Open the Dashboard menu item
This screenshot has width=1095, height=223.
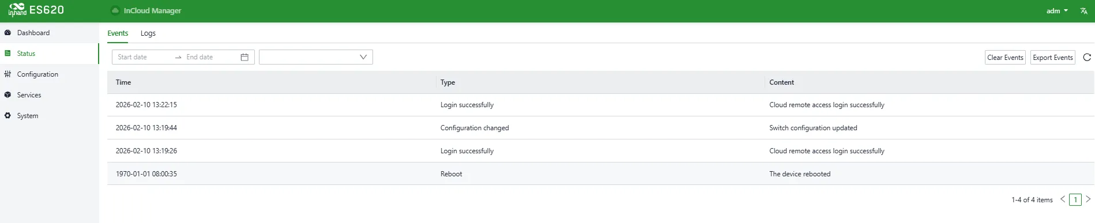tap(50, 33)
